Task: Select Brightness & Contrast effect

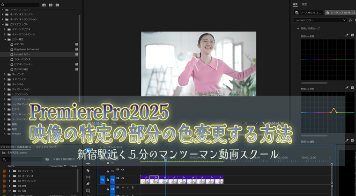Action: pos(26,49)
